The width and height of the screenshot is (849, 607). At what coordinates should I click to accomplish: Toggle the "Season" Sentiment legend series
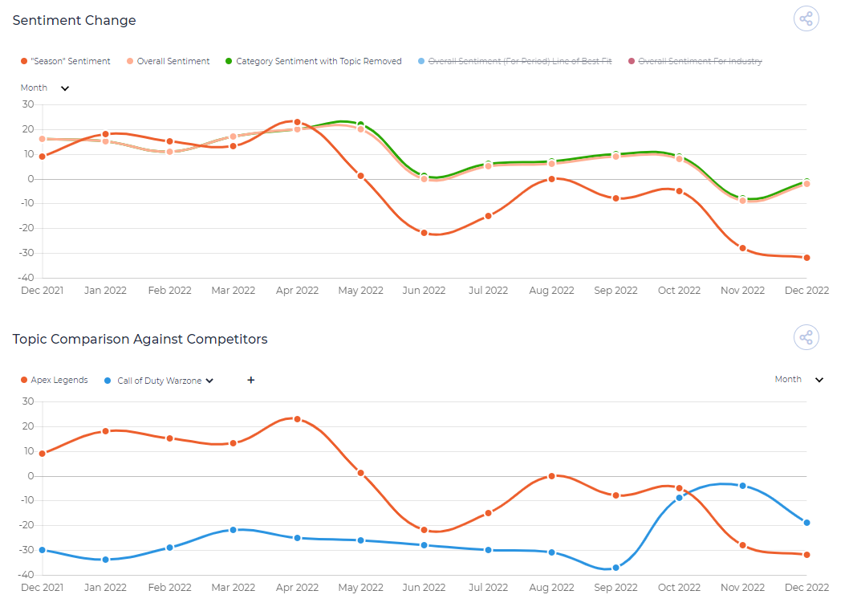point(66,61)
